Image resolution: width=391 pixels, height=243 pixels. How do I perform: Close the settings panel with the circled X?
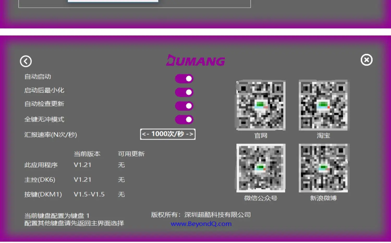366,60
